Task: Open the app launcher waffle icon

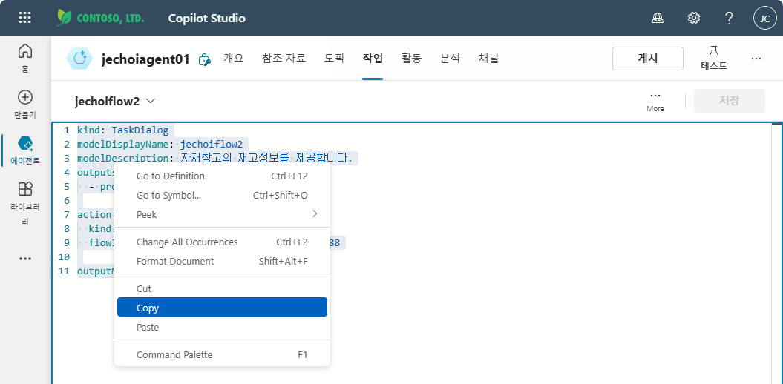Action: (25, 18)
